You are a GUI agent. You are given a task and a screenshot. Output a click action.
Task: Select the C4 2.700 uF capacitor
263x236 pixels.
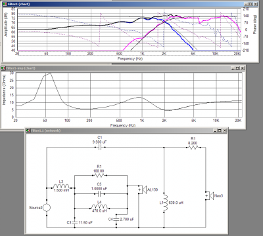coord(116,219)
